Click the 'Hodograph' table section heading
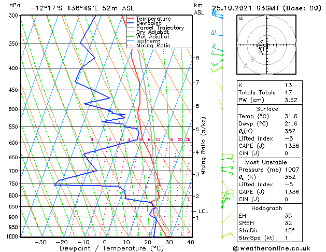Screen dimensions: 326x252 coord(267,208)
